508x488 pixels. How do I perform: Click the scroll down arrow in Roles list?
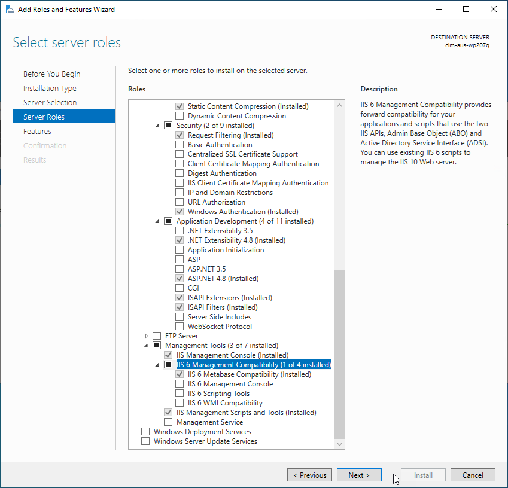click(x=339, y=444)
